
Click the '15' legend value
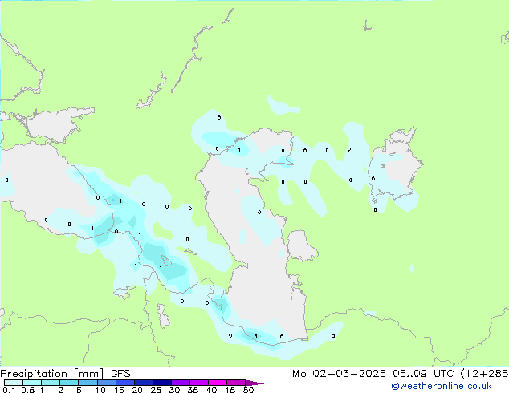coord(119,390)
